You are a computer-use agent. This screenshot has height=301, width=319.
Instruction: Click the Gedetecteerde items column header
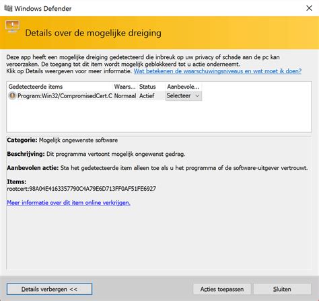coord(60,87)
